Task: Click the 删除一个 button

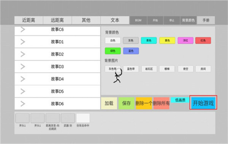Action: click(144, 103)
